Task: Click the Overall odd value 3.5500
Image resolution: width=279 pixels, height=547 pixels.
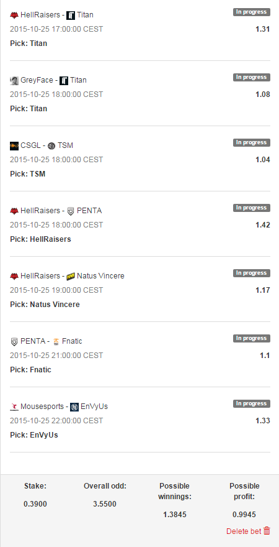Action: [105, 503]
